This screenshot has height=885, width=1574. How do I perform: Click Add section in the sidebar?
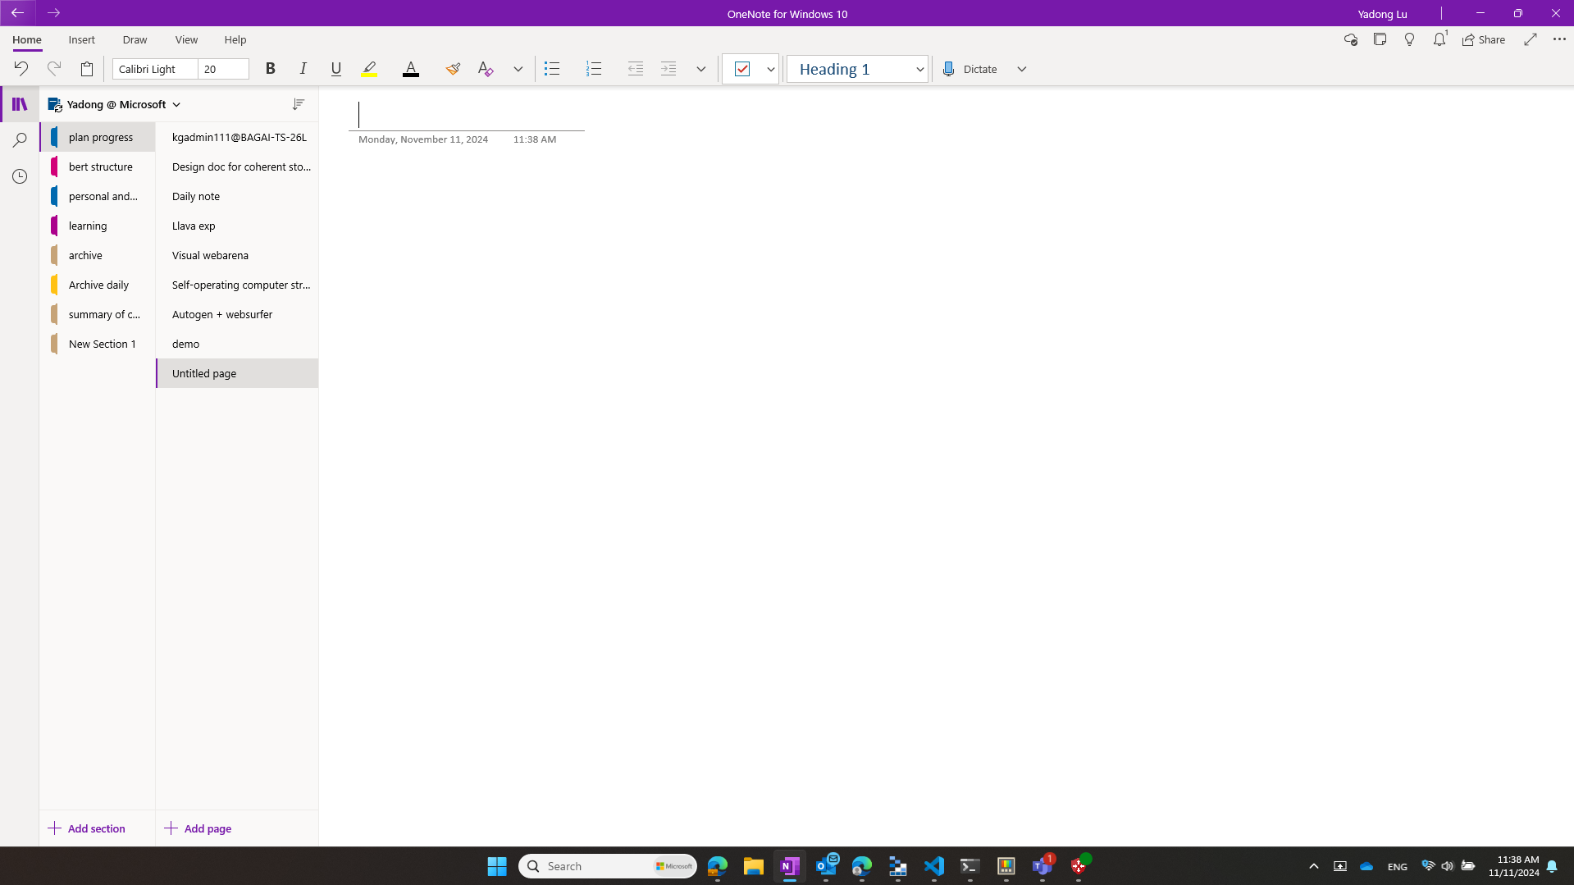(88, 828)
